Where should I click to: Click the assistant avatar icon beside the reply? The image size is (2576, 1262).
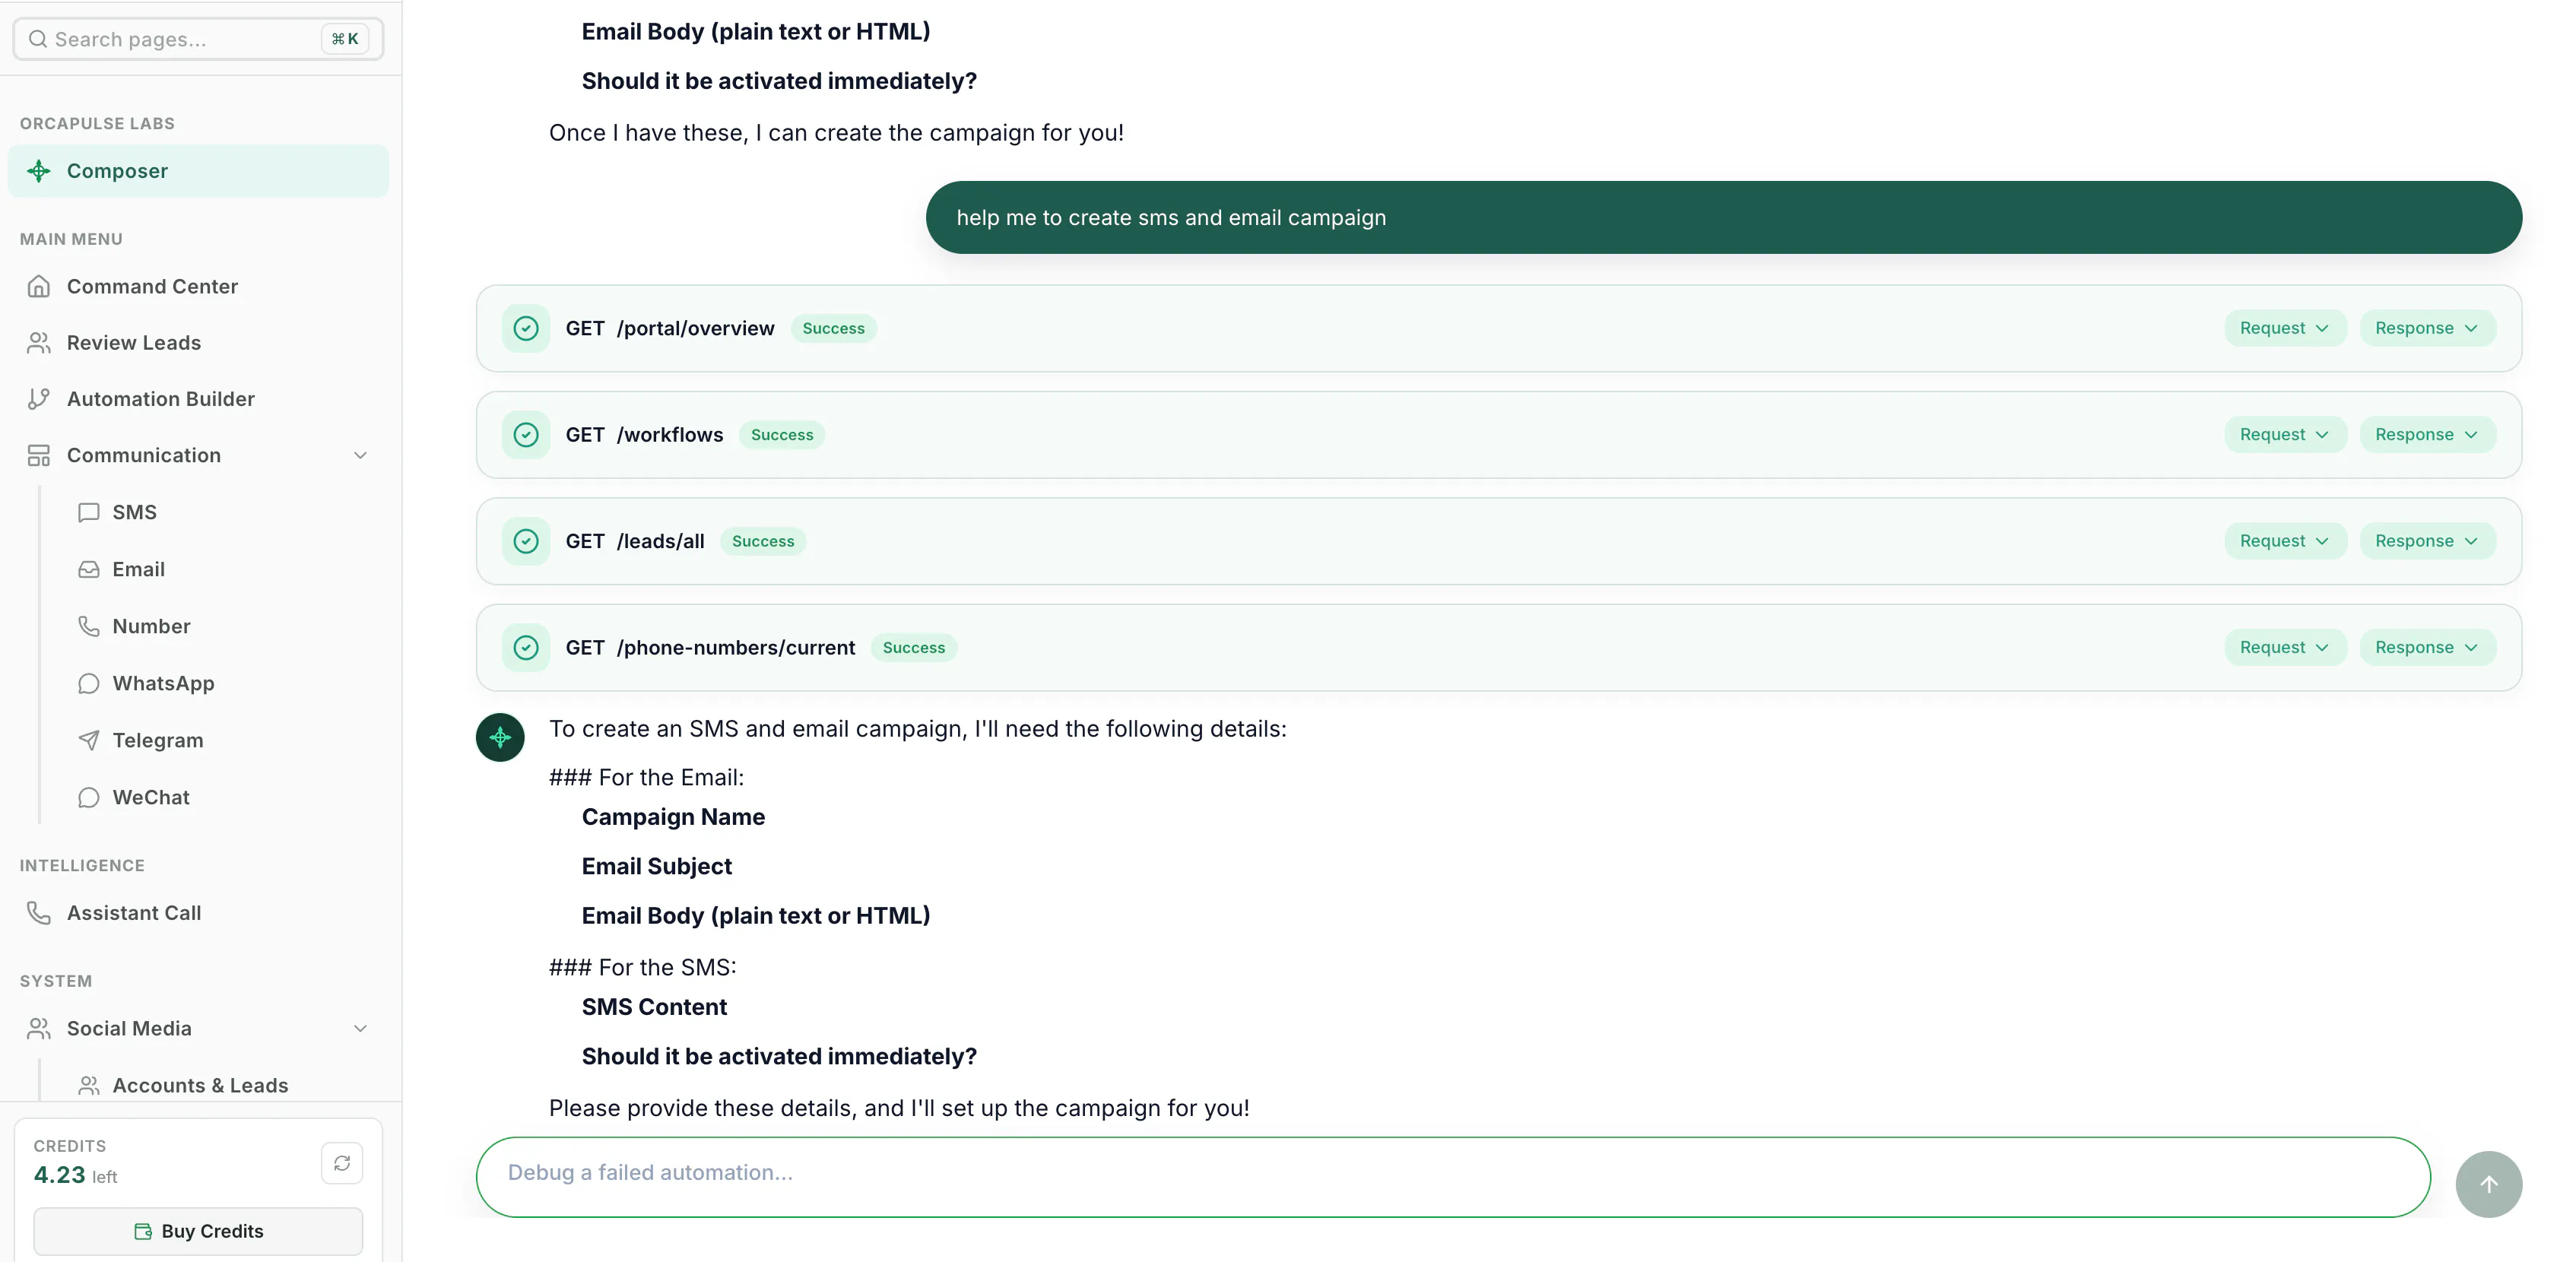click(x=500, y=737)
